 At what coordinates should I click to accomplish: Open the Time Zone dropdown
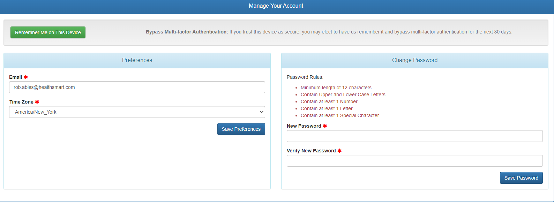click(137, 112)
